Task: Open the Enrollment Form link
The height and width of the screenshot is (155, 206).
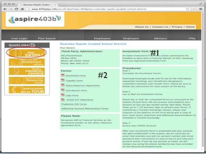Action: tap(76, 76)
